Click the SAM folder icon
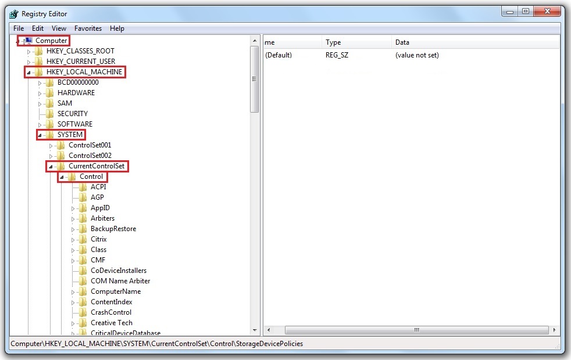Viewport: 571px width, 360px height. point(50,103)
